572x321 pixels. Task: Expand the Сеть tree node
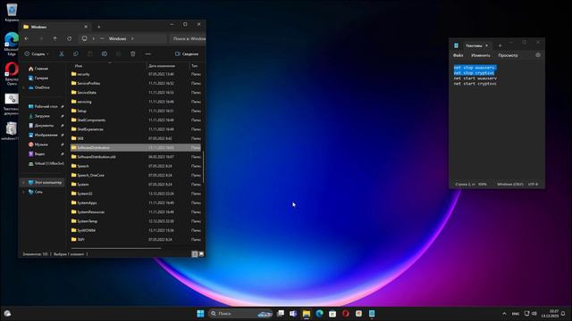coord(24,192)
